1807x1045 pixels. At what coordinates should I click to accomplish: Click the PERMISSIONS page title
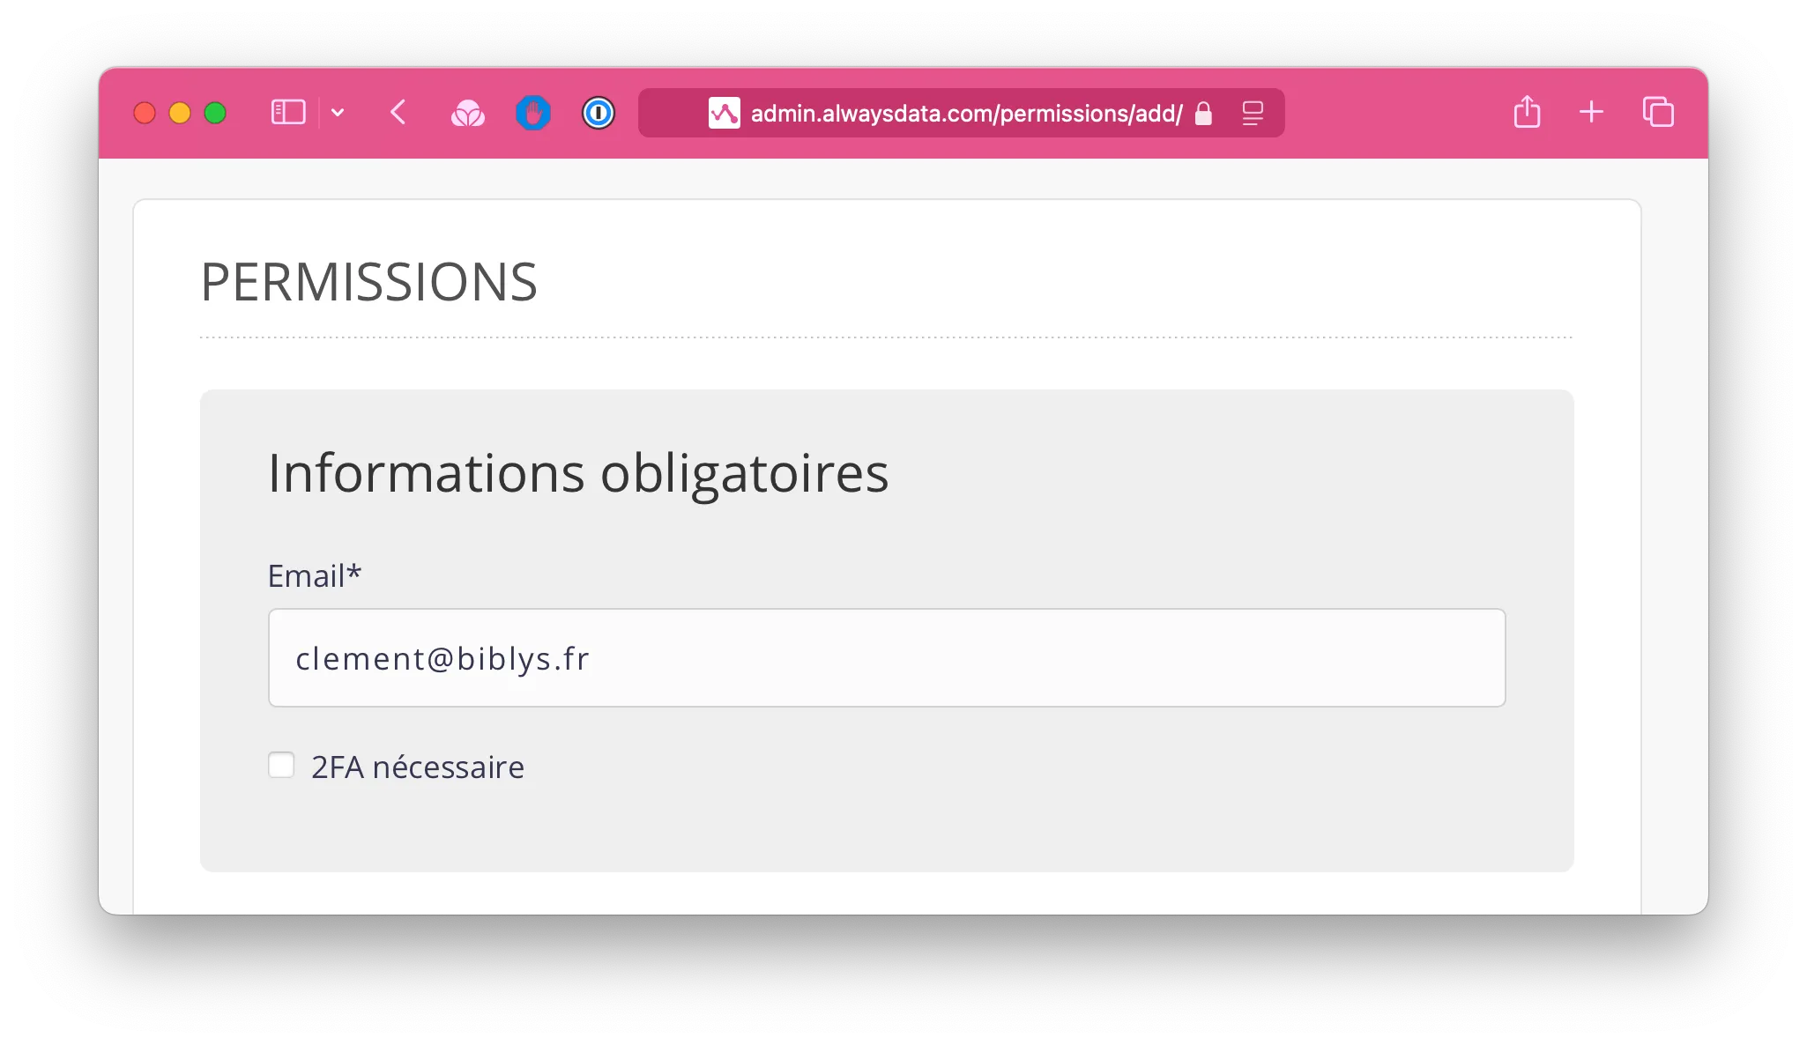(369, 282)
